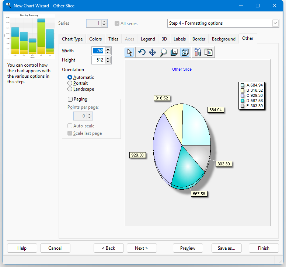Switch to the Labels tab
Viewport: 286px width, 267px height.
179,39
